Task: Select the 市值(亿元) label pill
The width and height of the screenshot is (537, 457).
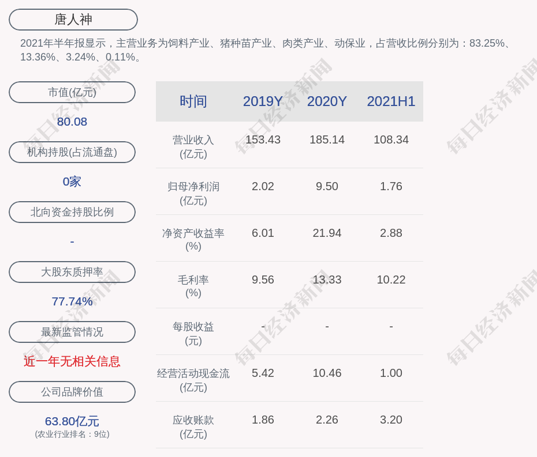Action: pyautogui.click(x=72, y=92)
